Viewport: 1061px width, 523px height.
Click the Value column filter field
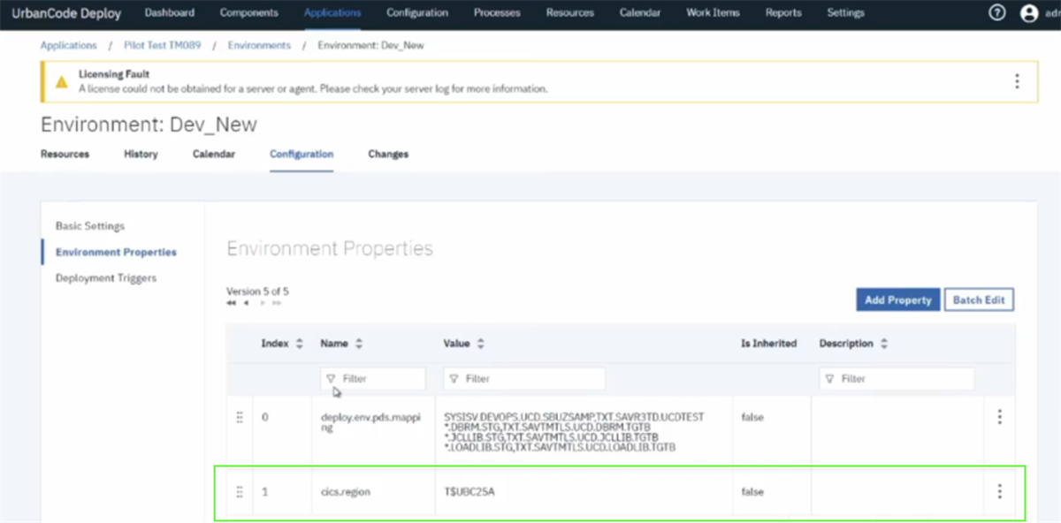[523, 378]
